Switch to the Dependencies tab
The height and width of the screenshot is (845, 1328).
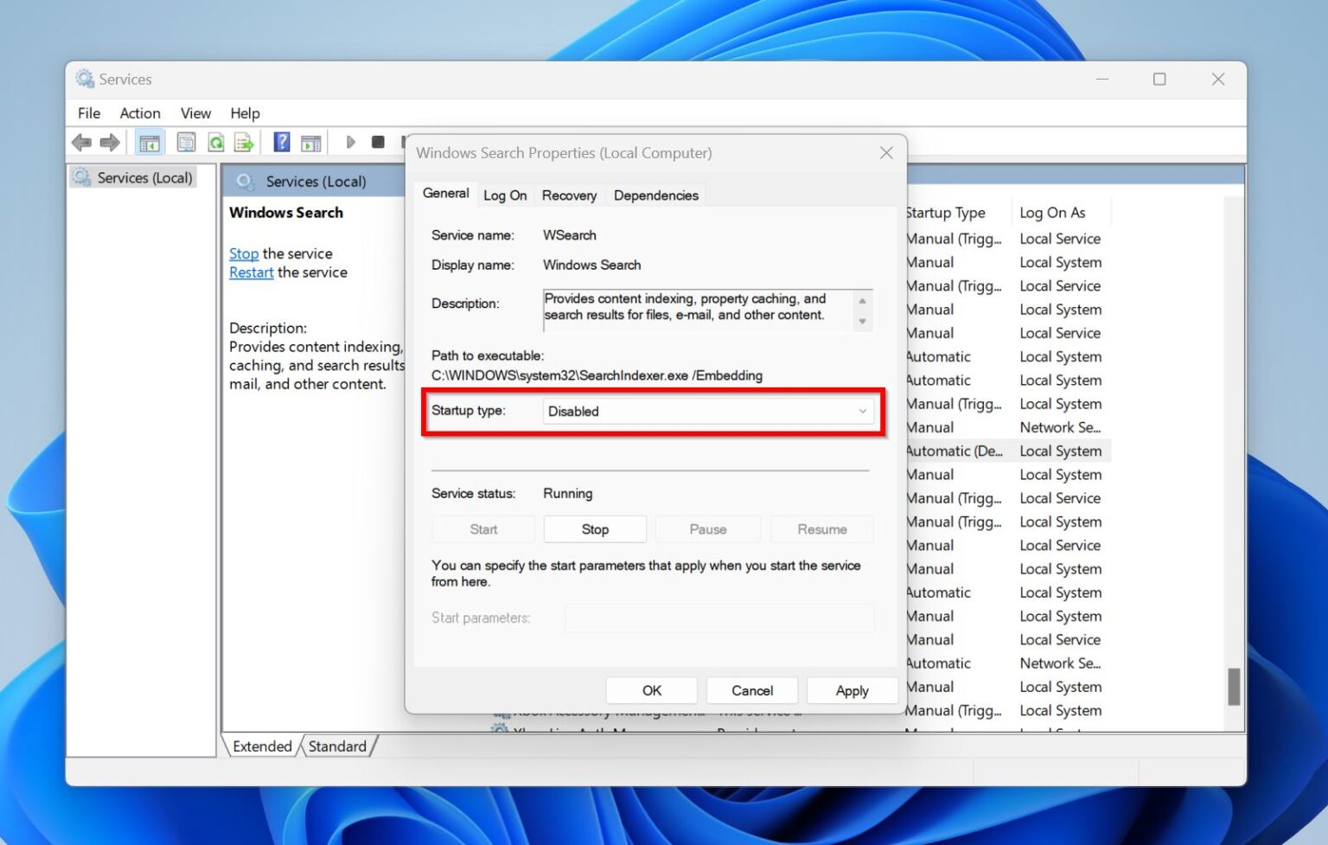pos(655,195)
